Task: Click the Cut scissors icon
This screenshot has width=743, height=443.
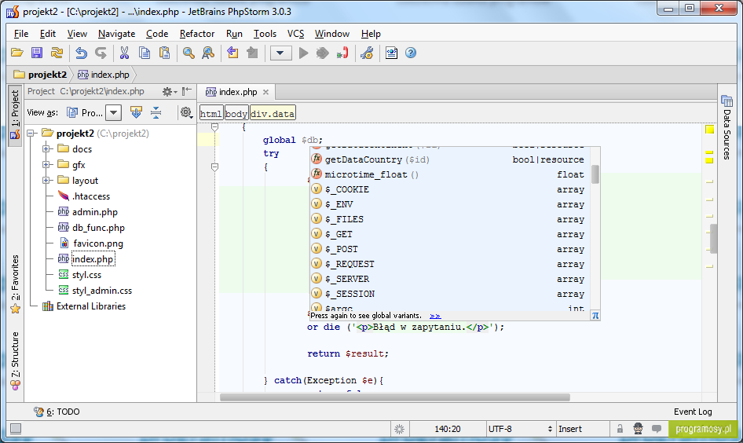Action: coord(124,53)
